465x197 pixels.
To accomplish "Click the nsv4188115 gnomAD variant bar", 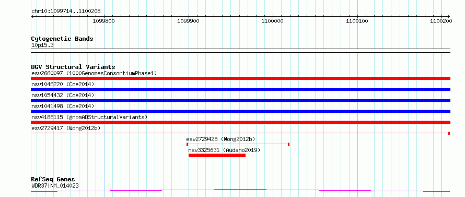I will pyautogui.click(x=240, y=122).
